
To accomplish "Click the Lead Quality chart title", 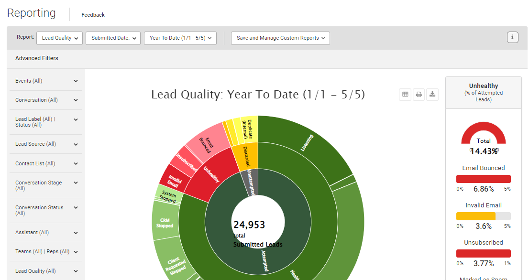I will (x=258, y=94).
